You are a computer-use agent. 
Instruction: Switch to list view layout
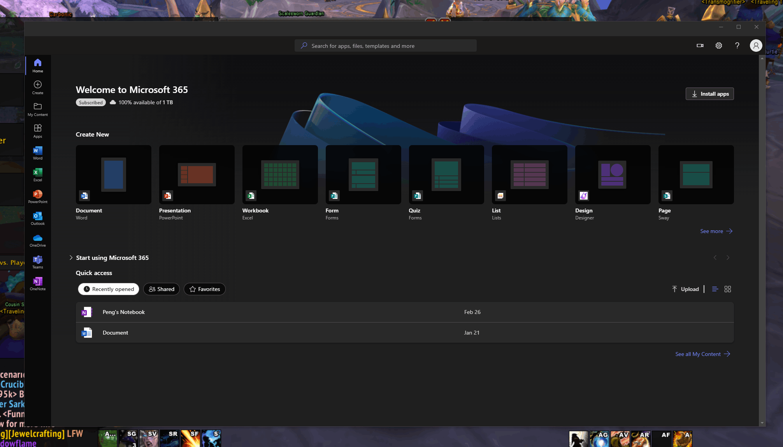point(715,289)
